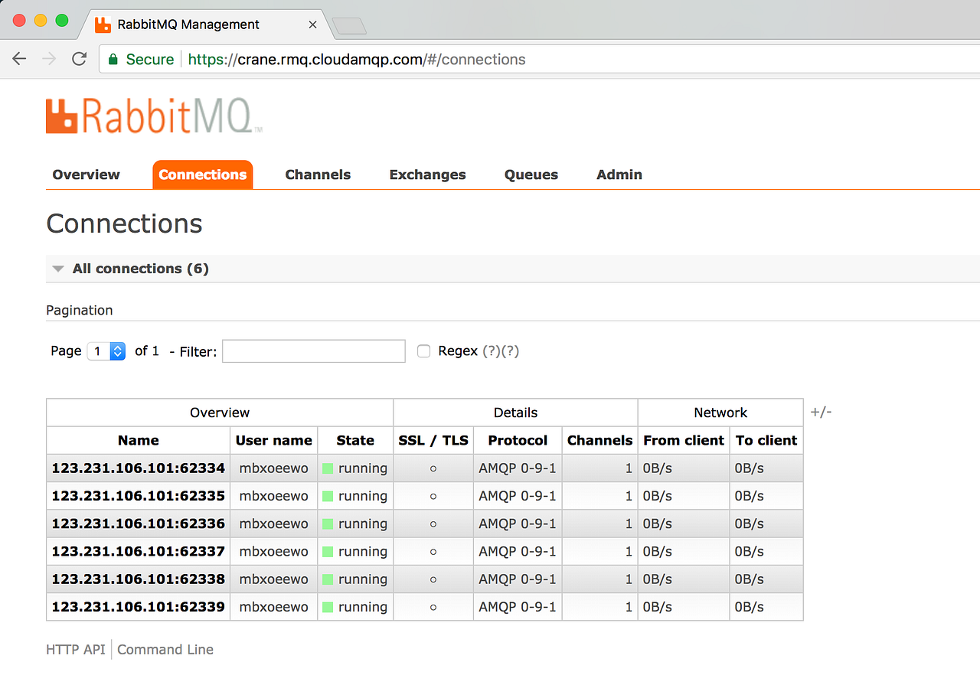Open connection 123.231.106.101:62339 details
Viewport: 980px width, 698px height.
point(138,606)
